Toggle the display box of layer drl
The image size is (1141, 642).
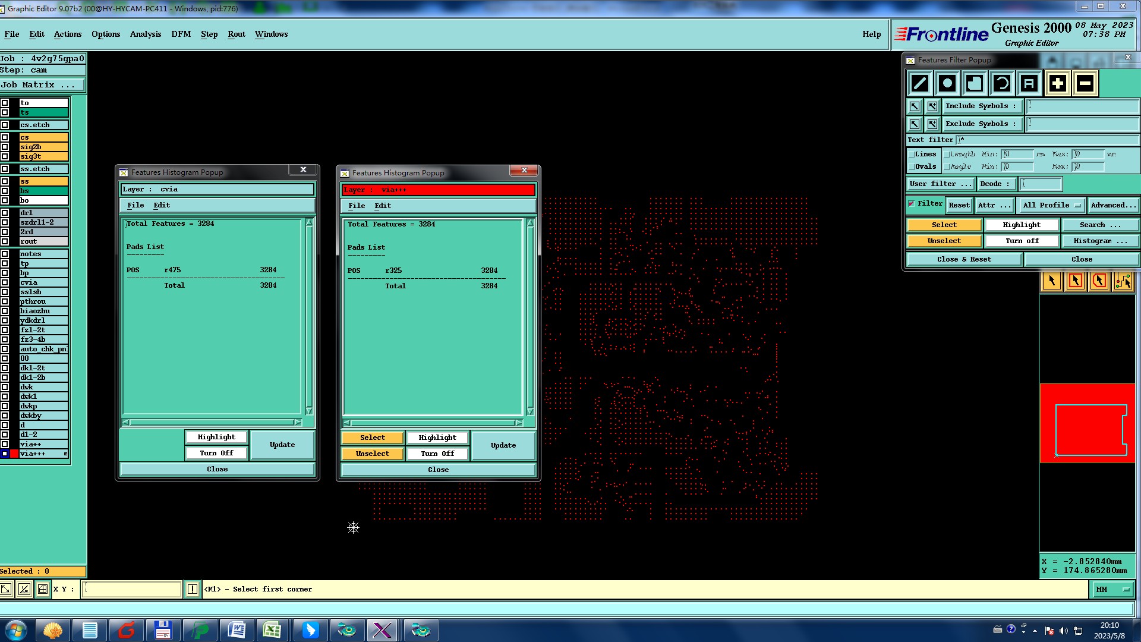click(5, 213)
